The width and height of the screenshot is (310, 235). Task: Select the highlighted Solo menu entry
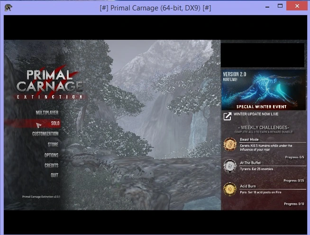[x=55, y=123]
